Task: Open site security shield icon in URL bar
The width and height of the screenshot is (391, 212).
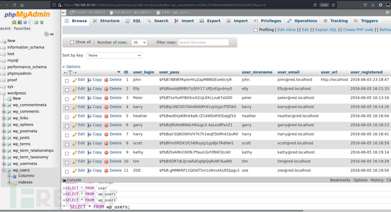Action: 54,5
